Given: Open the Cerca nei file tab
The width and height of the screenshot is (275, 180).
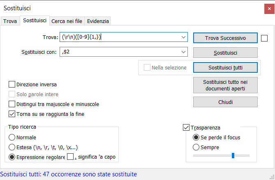Looking at the screenshot, I should tap(67, 21).
